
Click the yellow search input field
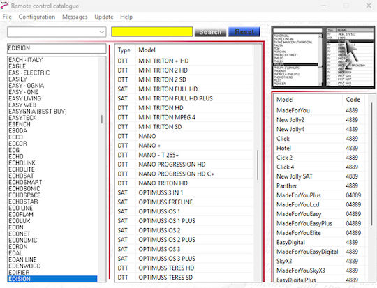152,31
